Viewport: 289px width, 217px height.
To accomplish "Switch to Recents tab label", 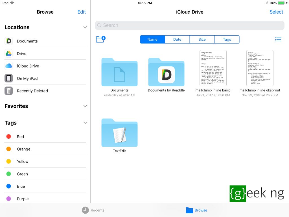I will tap(97, 210).
